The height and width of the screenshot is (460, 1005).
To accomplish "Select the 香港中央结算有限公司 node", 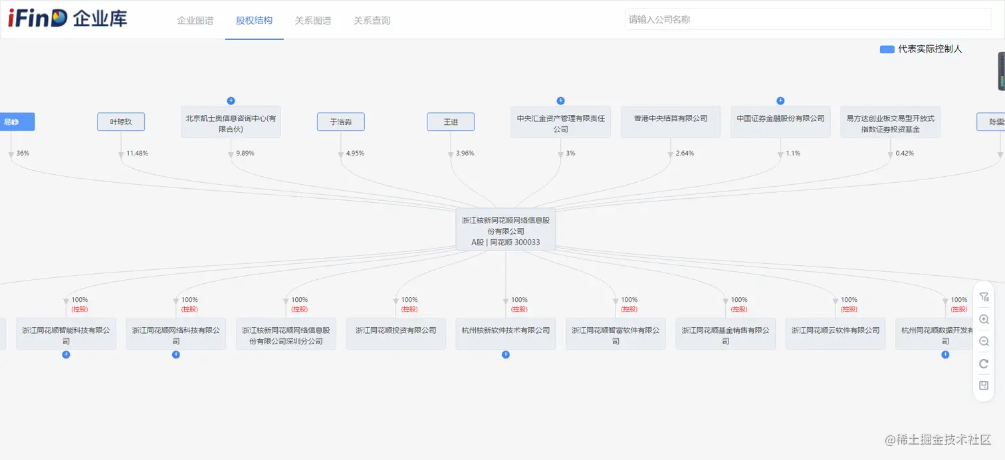I will 671,122.
